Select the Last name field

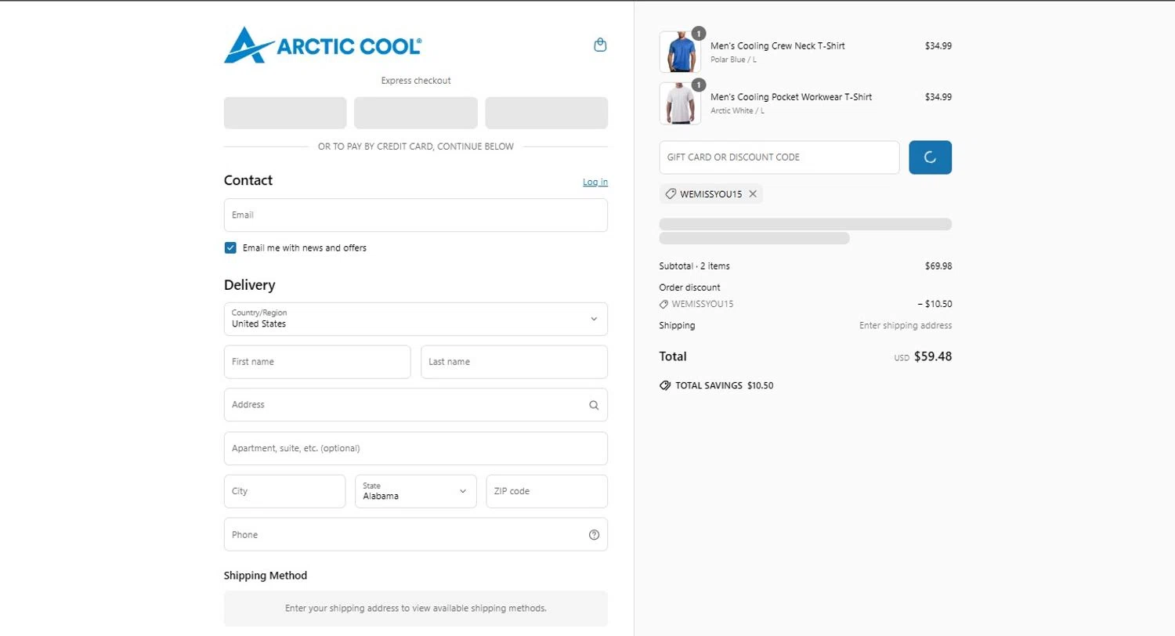click(514, 362)
